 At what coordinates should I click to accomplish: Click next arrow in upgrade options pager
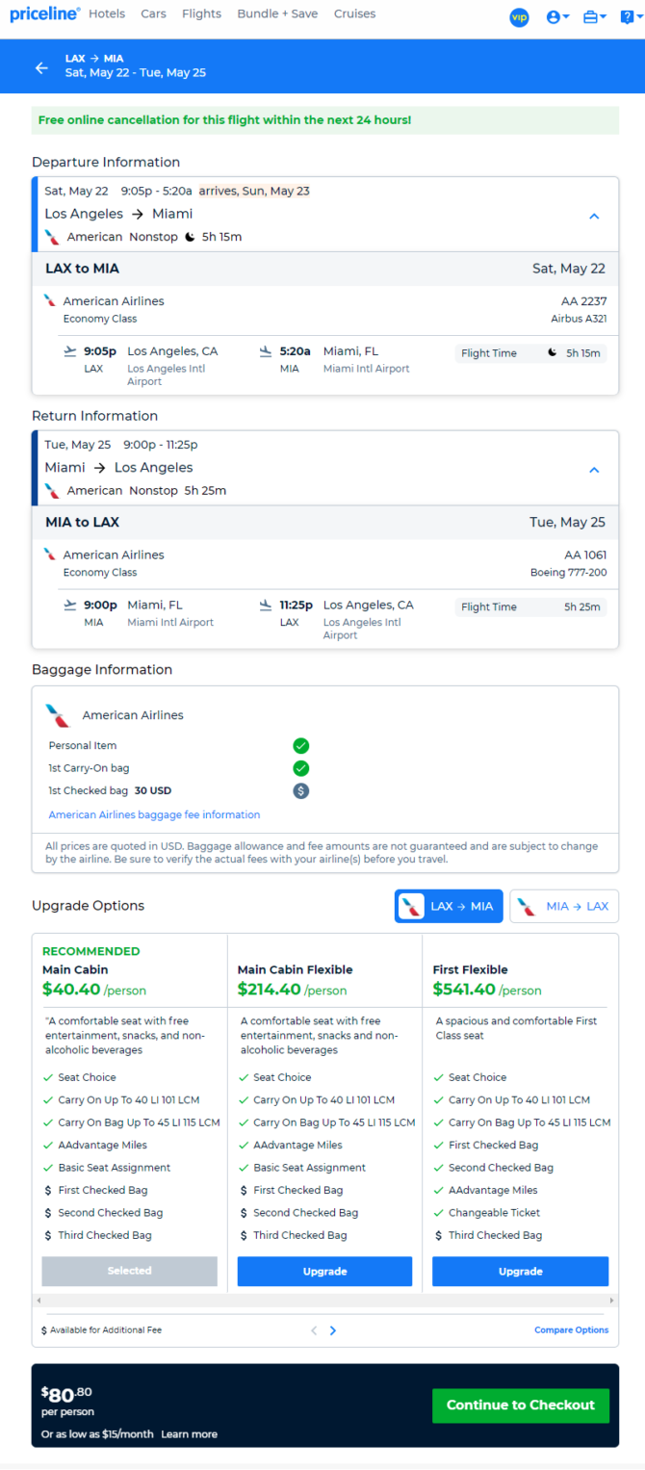(333, 1330)
